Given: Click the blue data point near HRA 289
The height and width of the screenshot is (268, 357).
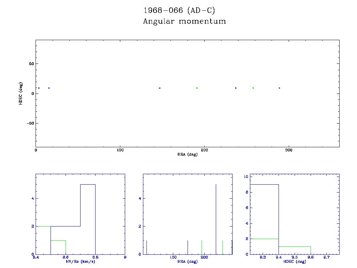Looking at the screenshot, I should pyautogui.click(x=279, y=88).
